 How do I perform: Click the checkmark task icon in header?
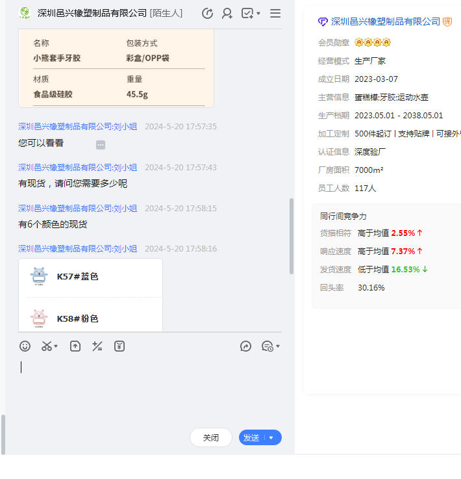[247, 13]
